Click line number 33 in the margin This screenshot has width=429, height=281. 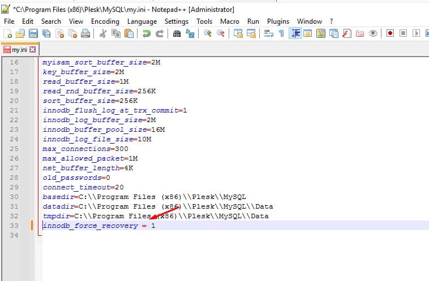[14, 226]
